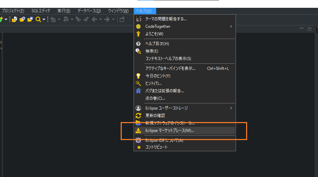Go to next edit location icon
318x177 pixels.
86,19
